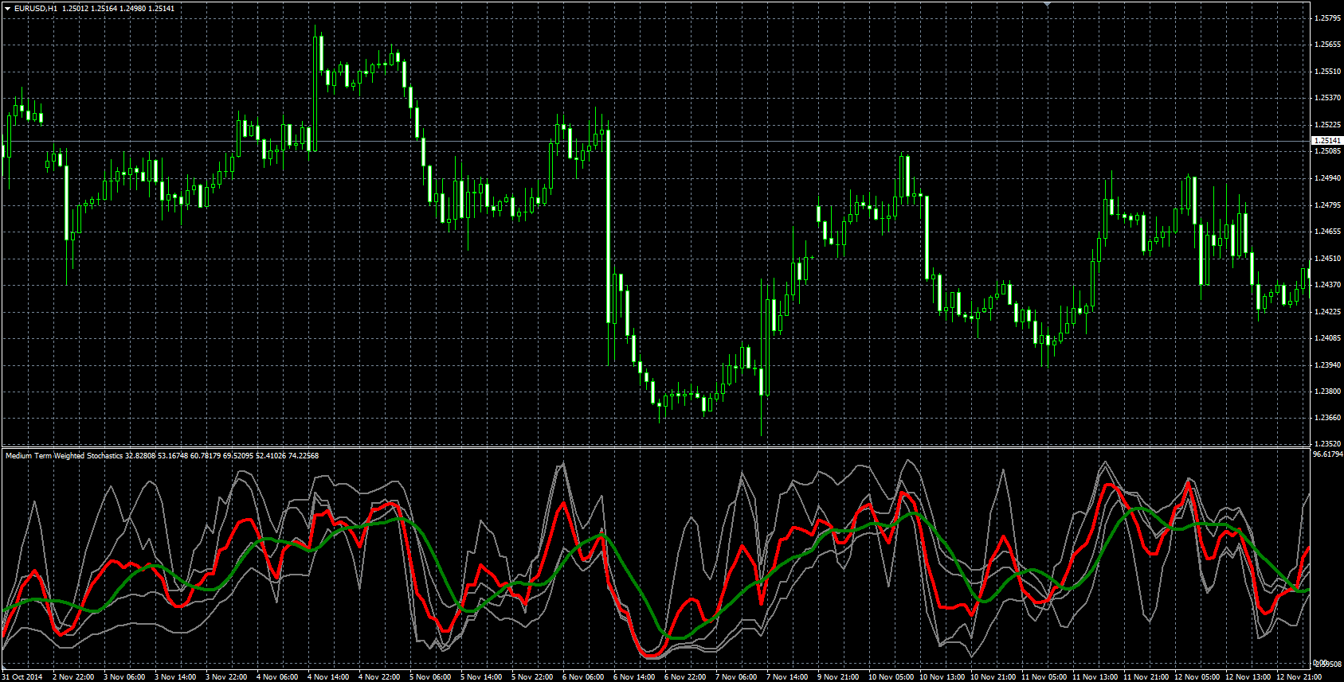Click the 11 Nov 13:00 time label
Viewport: 1344px width, 682px height.
1095,677
